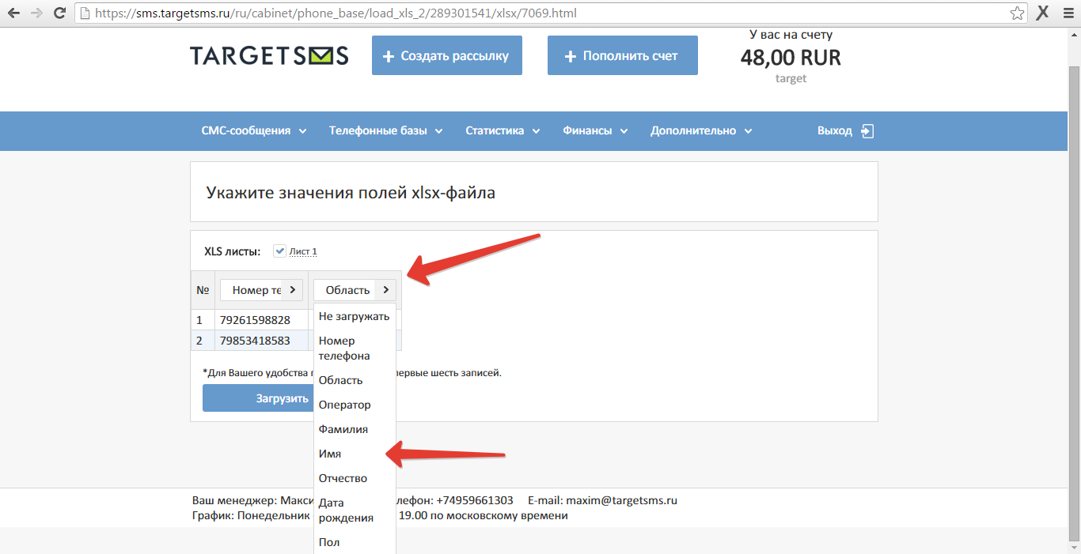The height and width of the screenshot is (554, 1081).
Task: Click phone number 79853418583 cell
Action: click(x=261, y=341)
